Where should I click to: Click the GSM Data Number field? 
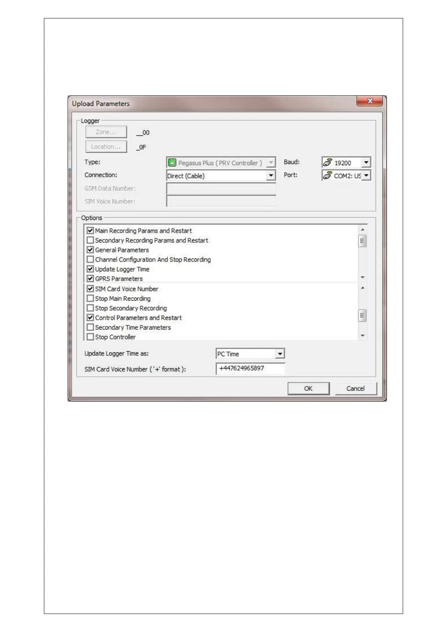coord(221,188)
